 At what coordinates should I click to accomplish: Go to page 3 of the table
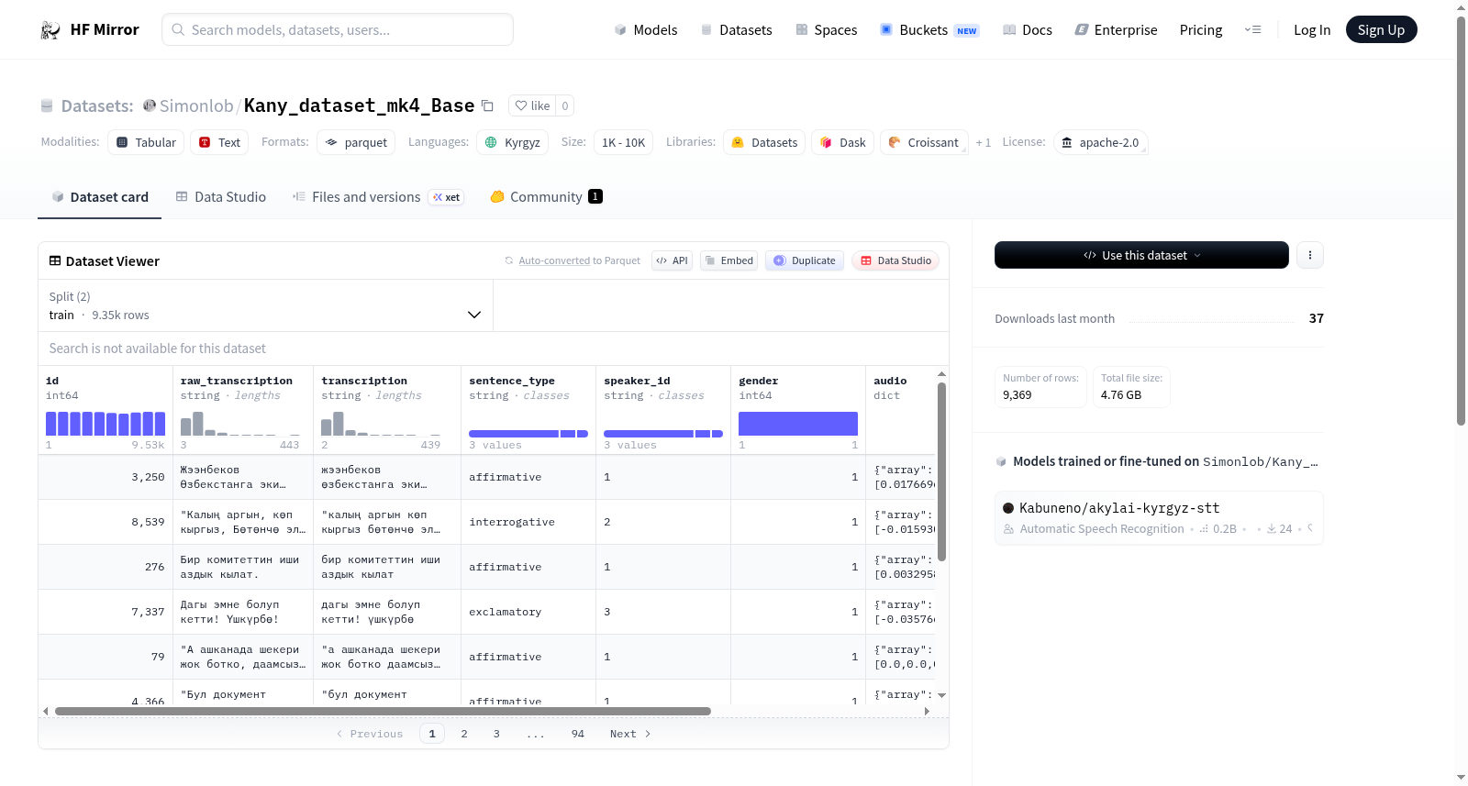click(496, 734)
